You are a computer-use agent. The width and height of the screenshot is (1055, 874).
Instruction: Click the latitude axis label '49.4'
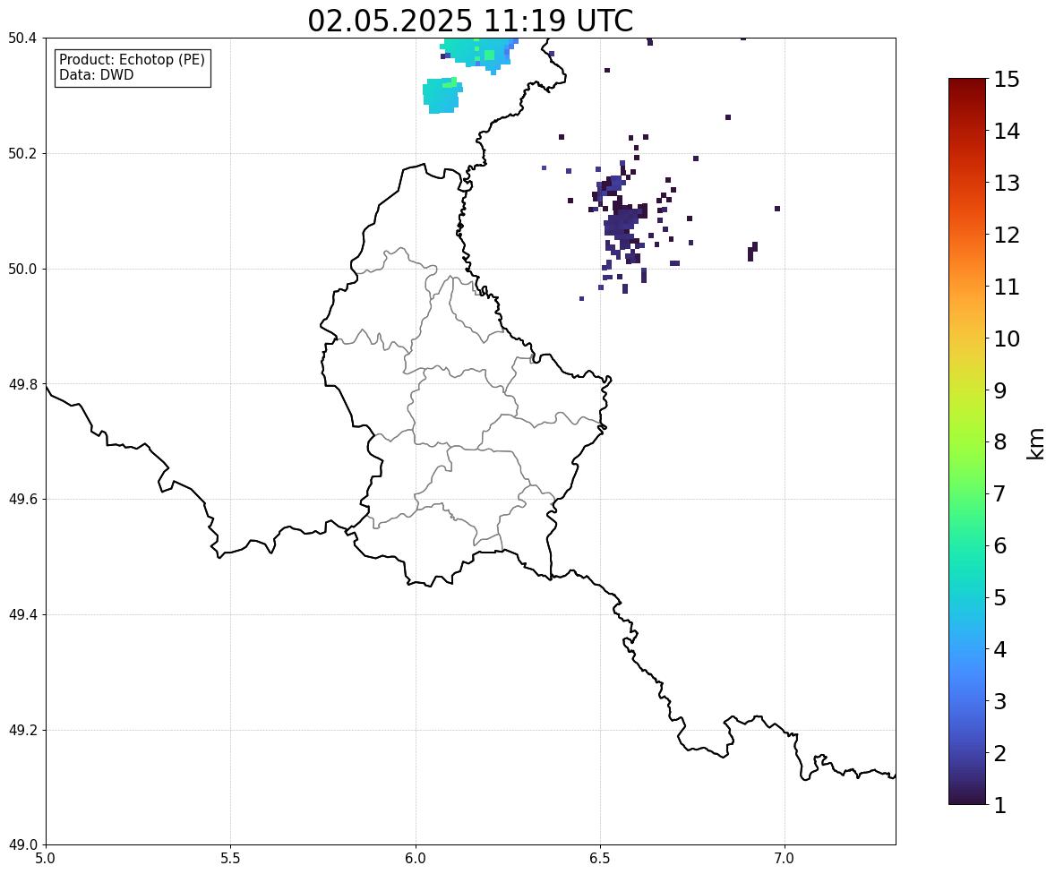click(22, 614)
